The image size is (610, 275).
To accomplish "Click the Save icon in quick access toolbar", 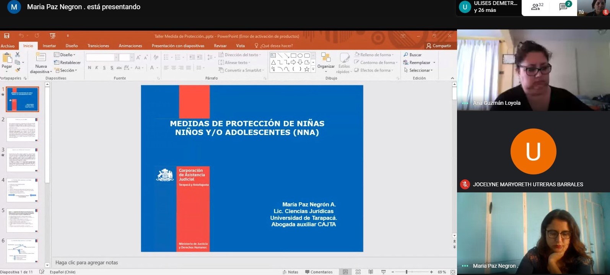I will click(7, 36).
